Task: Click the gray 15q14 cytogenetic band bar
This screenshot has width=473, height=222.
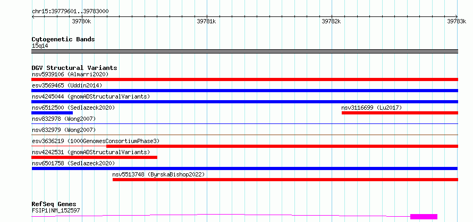Action: click(x=244, y=51)
